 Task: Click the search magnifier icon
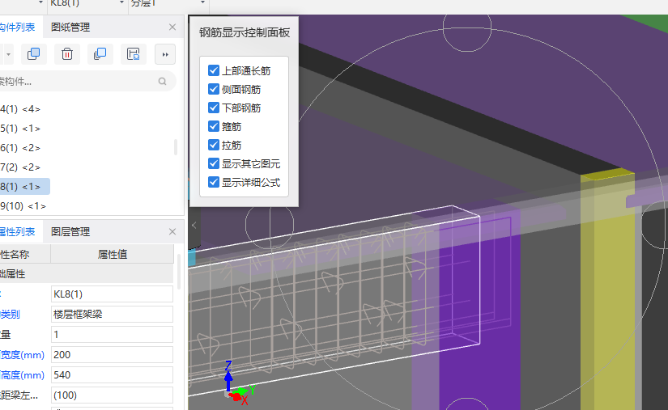point(162,81)
